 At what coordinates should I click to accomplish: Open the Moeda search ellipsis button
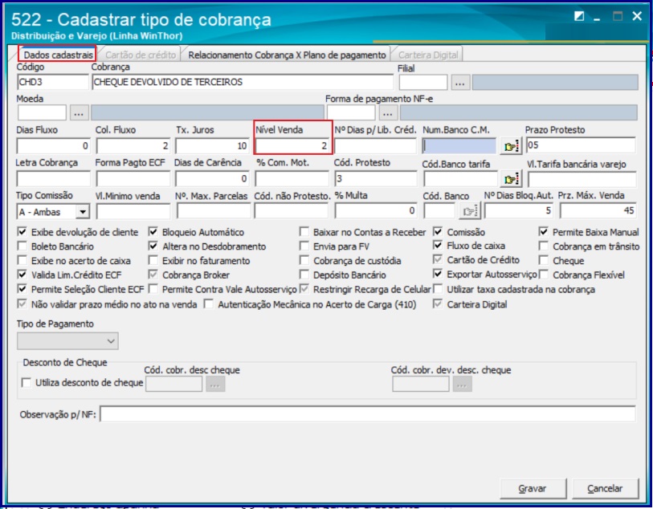click(80, 112)
